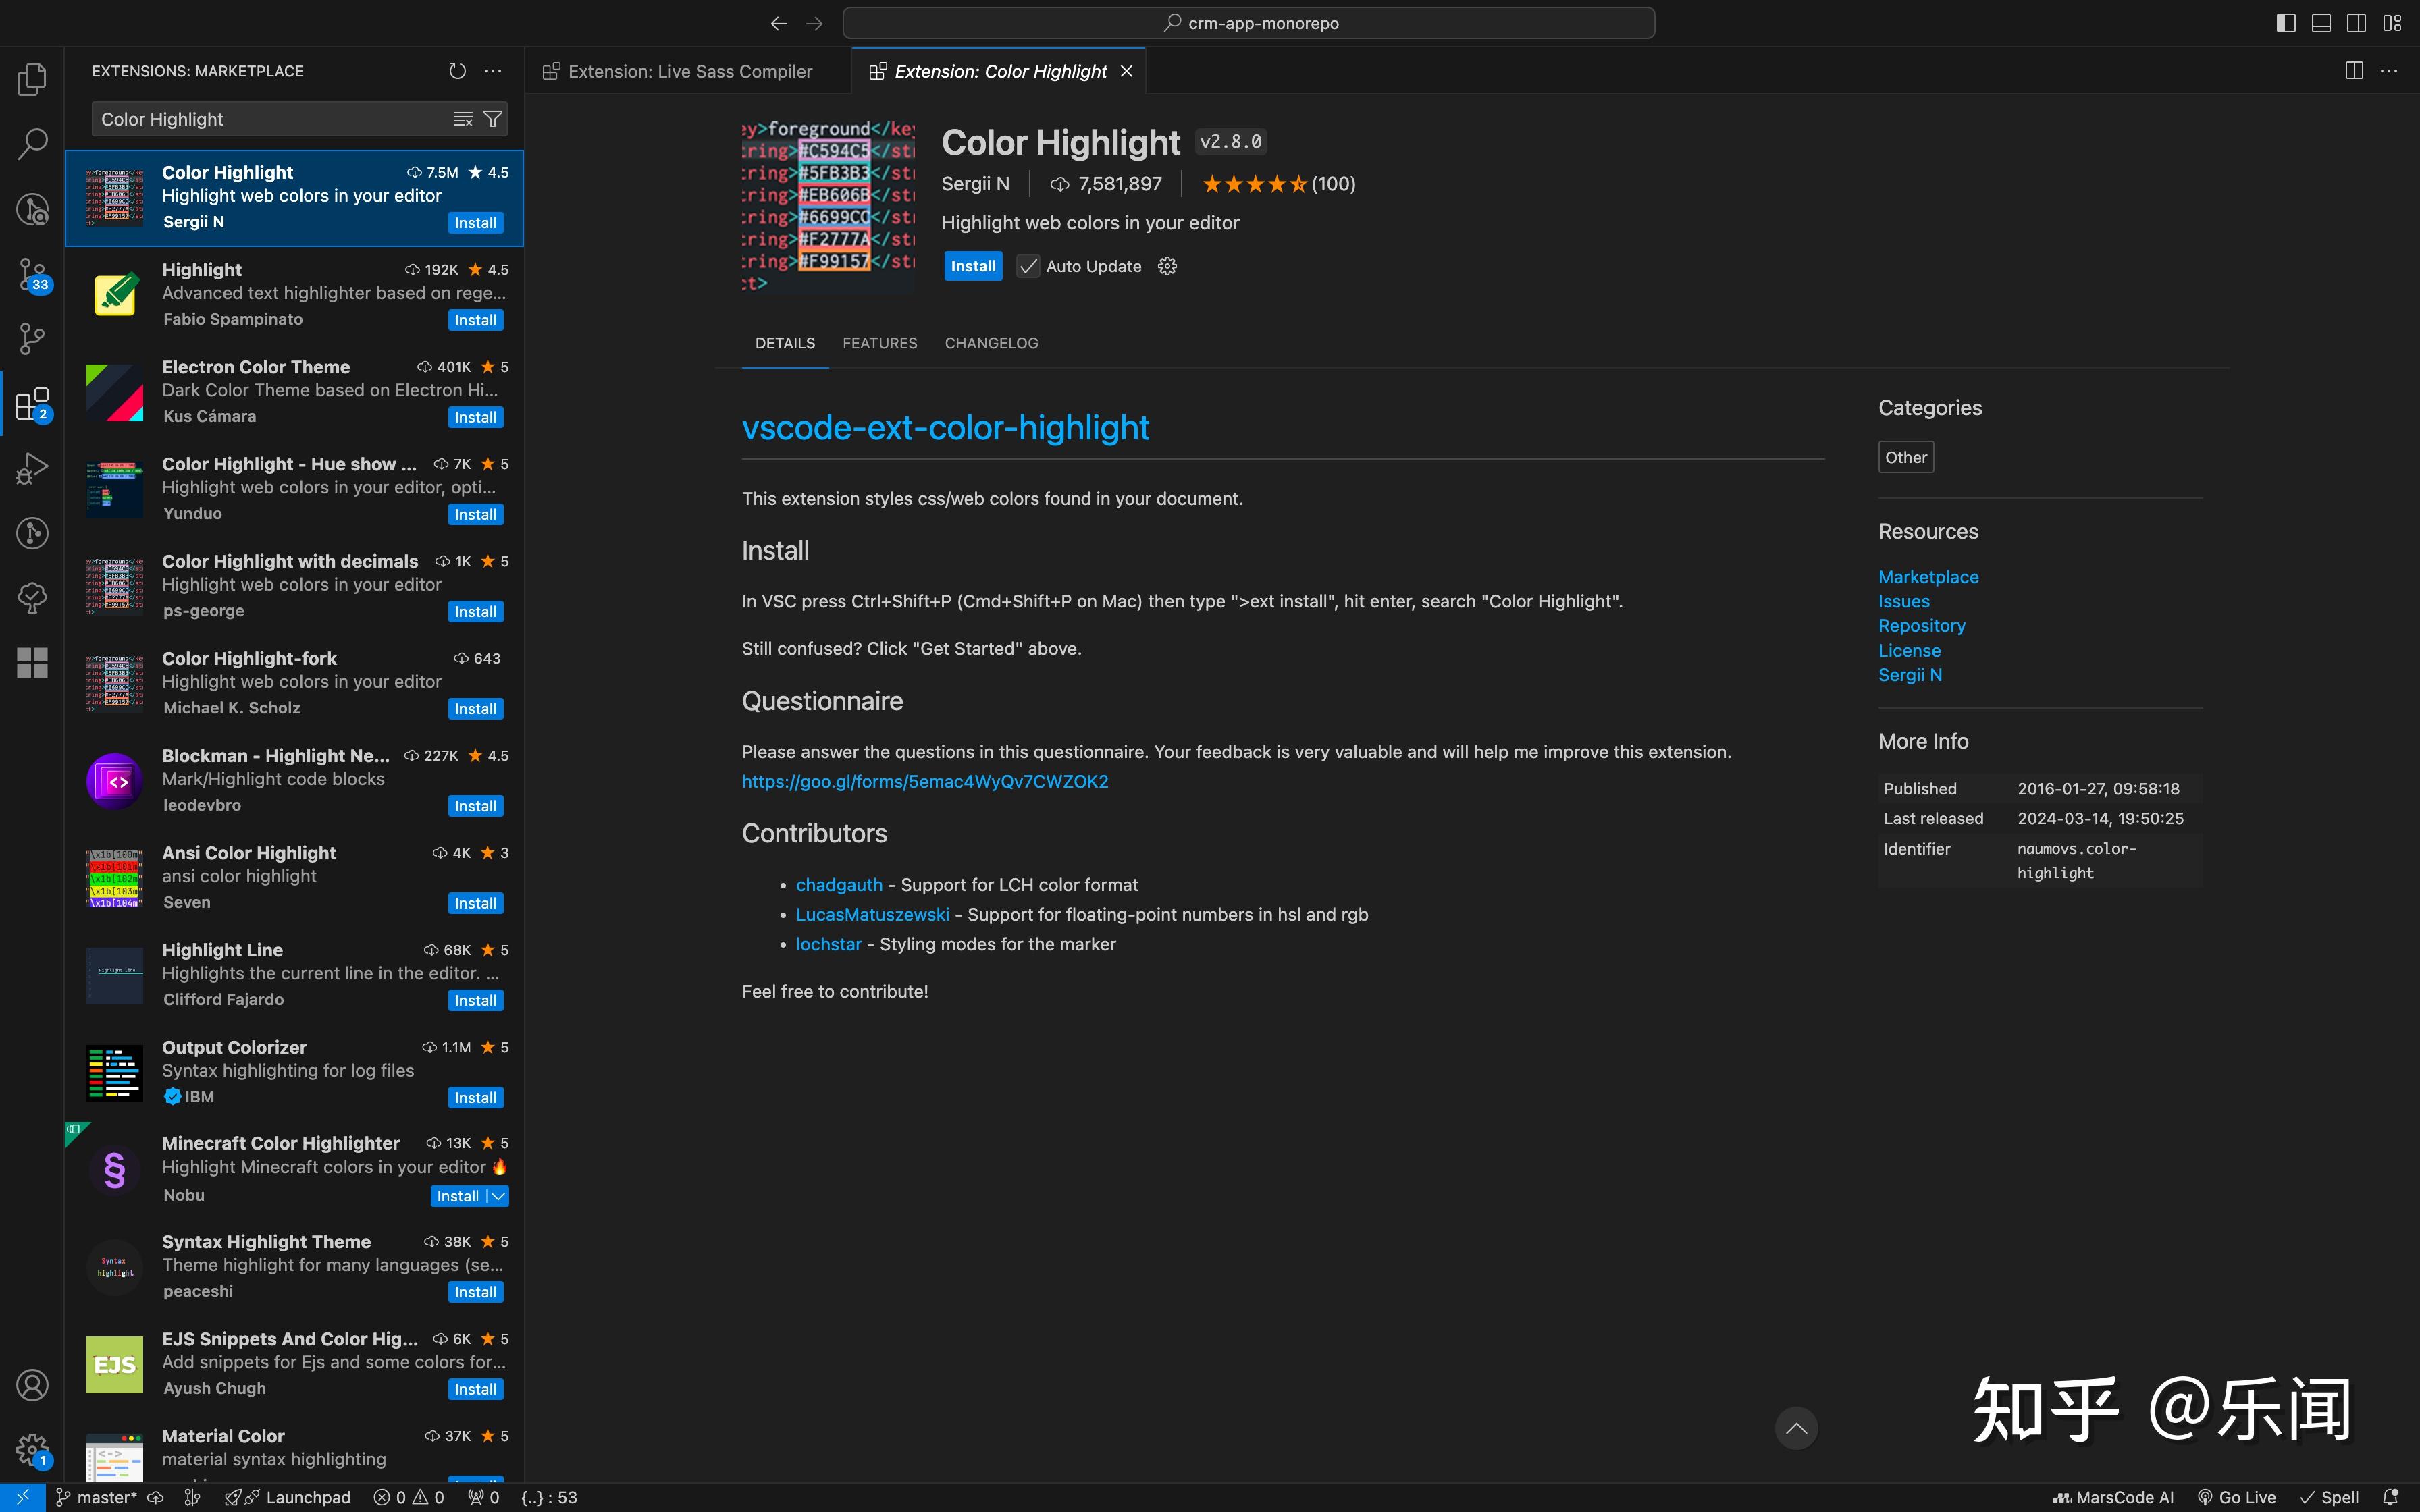Open the Extensions view in activity bar
Viewport: 2420px width, 1512px height.
(32, 404)
